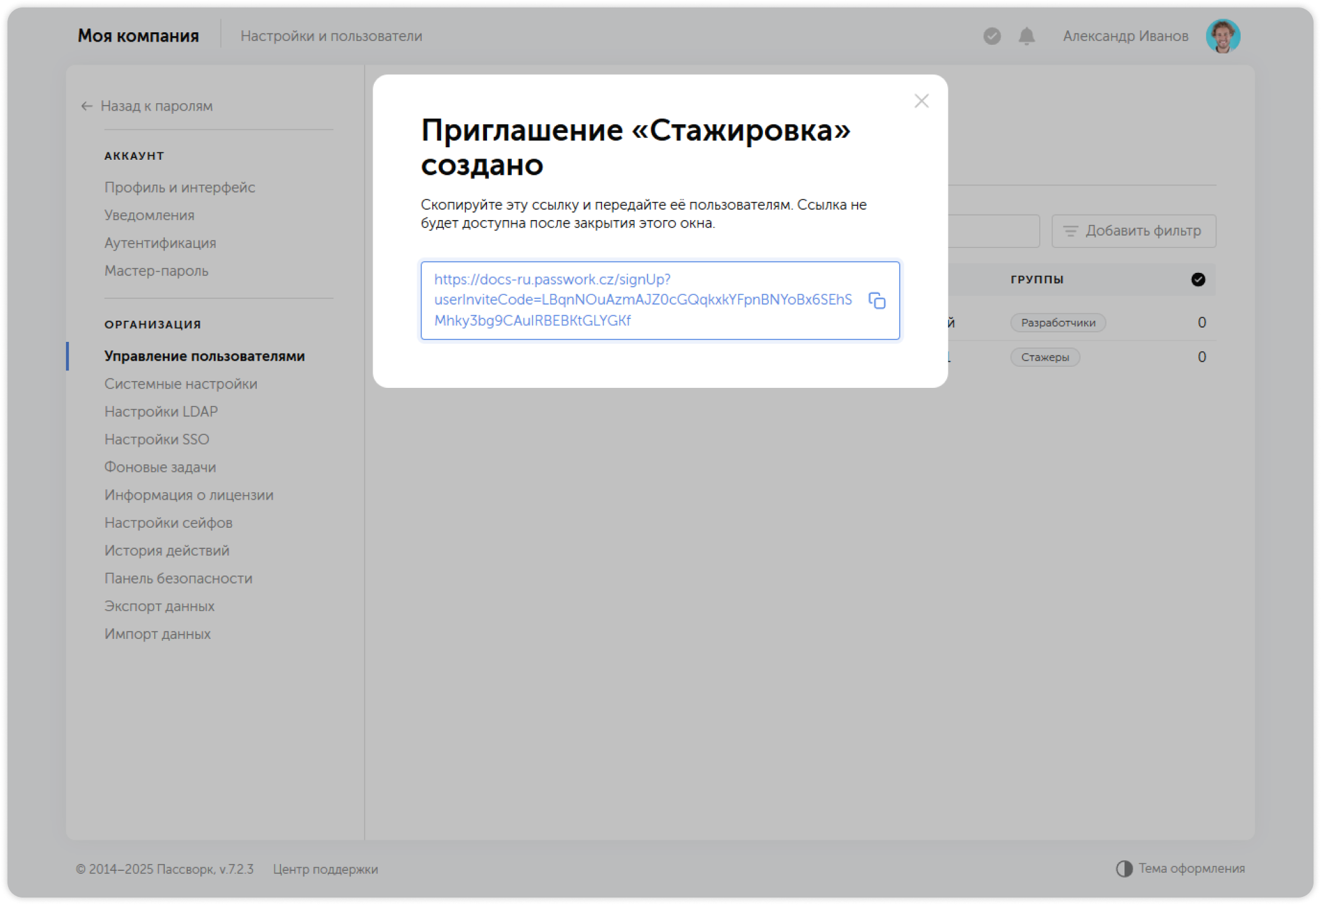Open the Настройки SSO section

click(x=157, y=439)
